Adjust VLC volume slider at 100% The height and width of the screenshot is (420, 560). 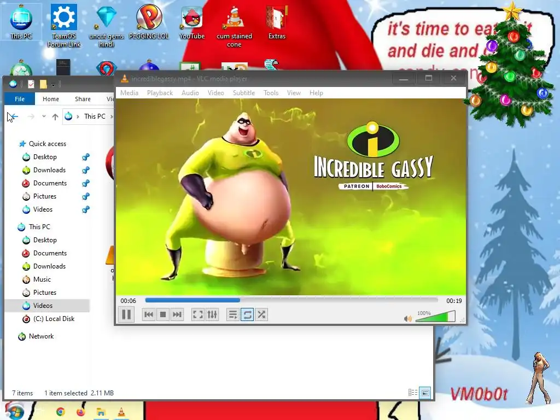[x=436, y=317]
